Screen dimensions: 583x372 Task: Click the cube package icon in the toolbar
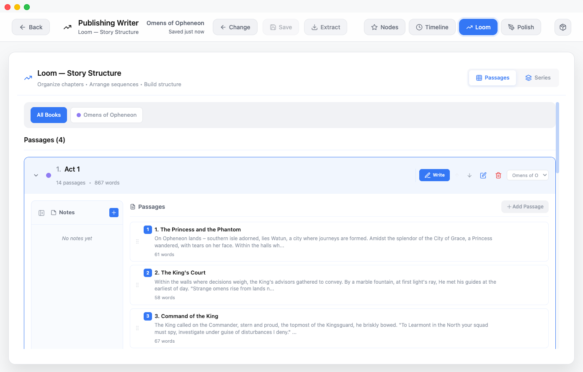[x=562, y=27]
